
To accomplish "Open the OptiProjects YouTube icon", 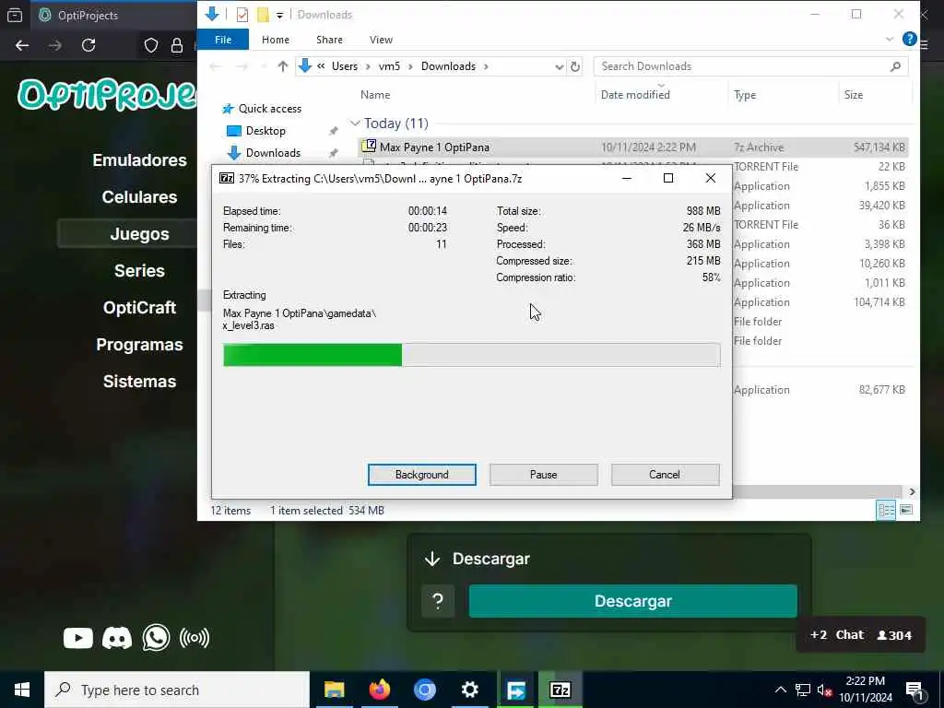I will [x=78, y=638].
